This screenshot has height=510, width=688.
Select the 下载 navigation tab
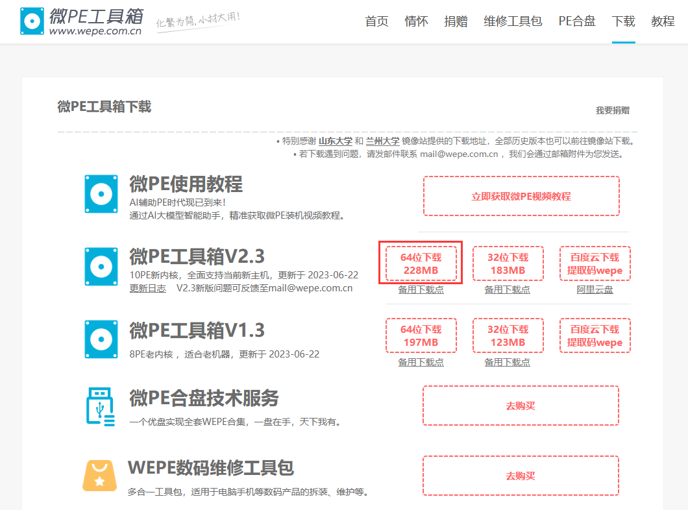coord(624,21)
